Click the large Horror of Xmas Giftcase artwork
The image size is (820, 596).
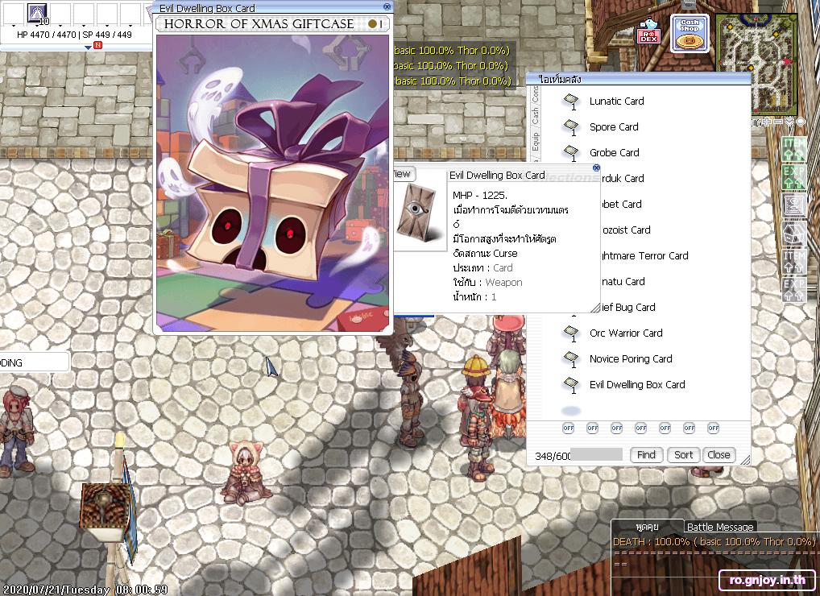[272, 183]
